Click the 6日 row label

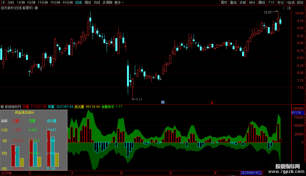coord(4,153)
